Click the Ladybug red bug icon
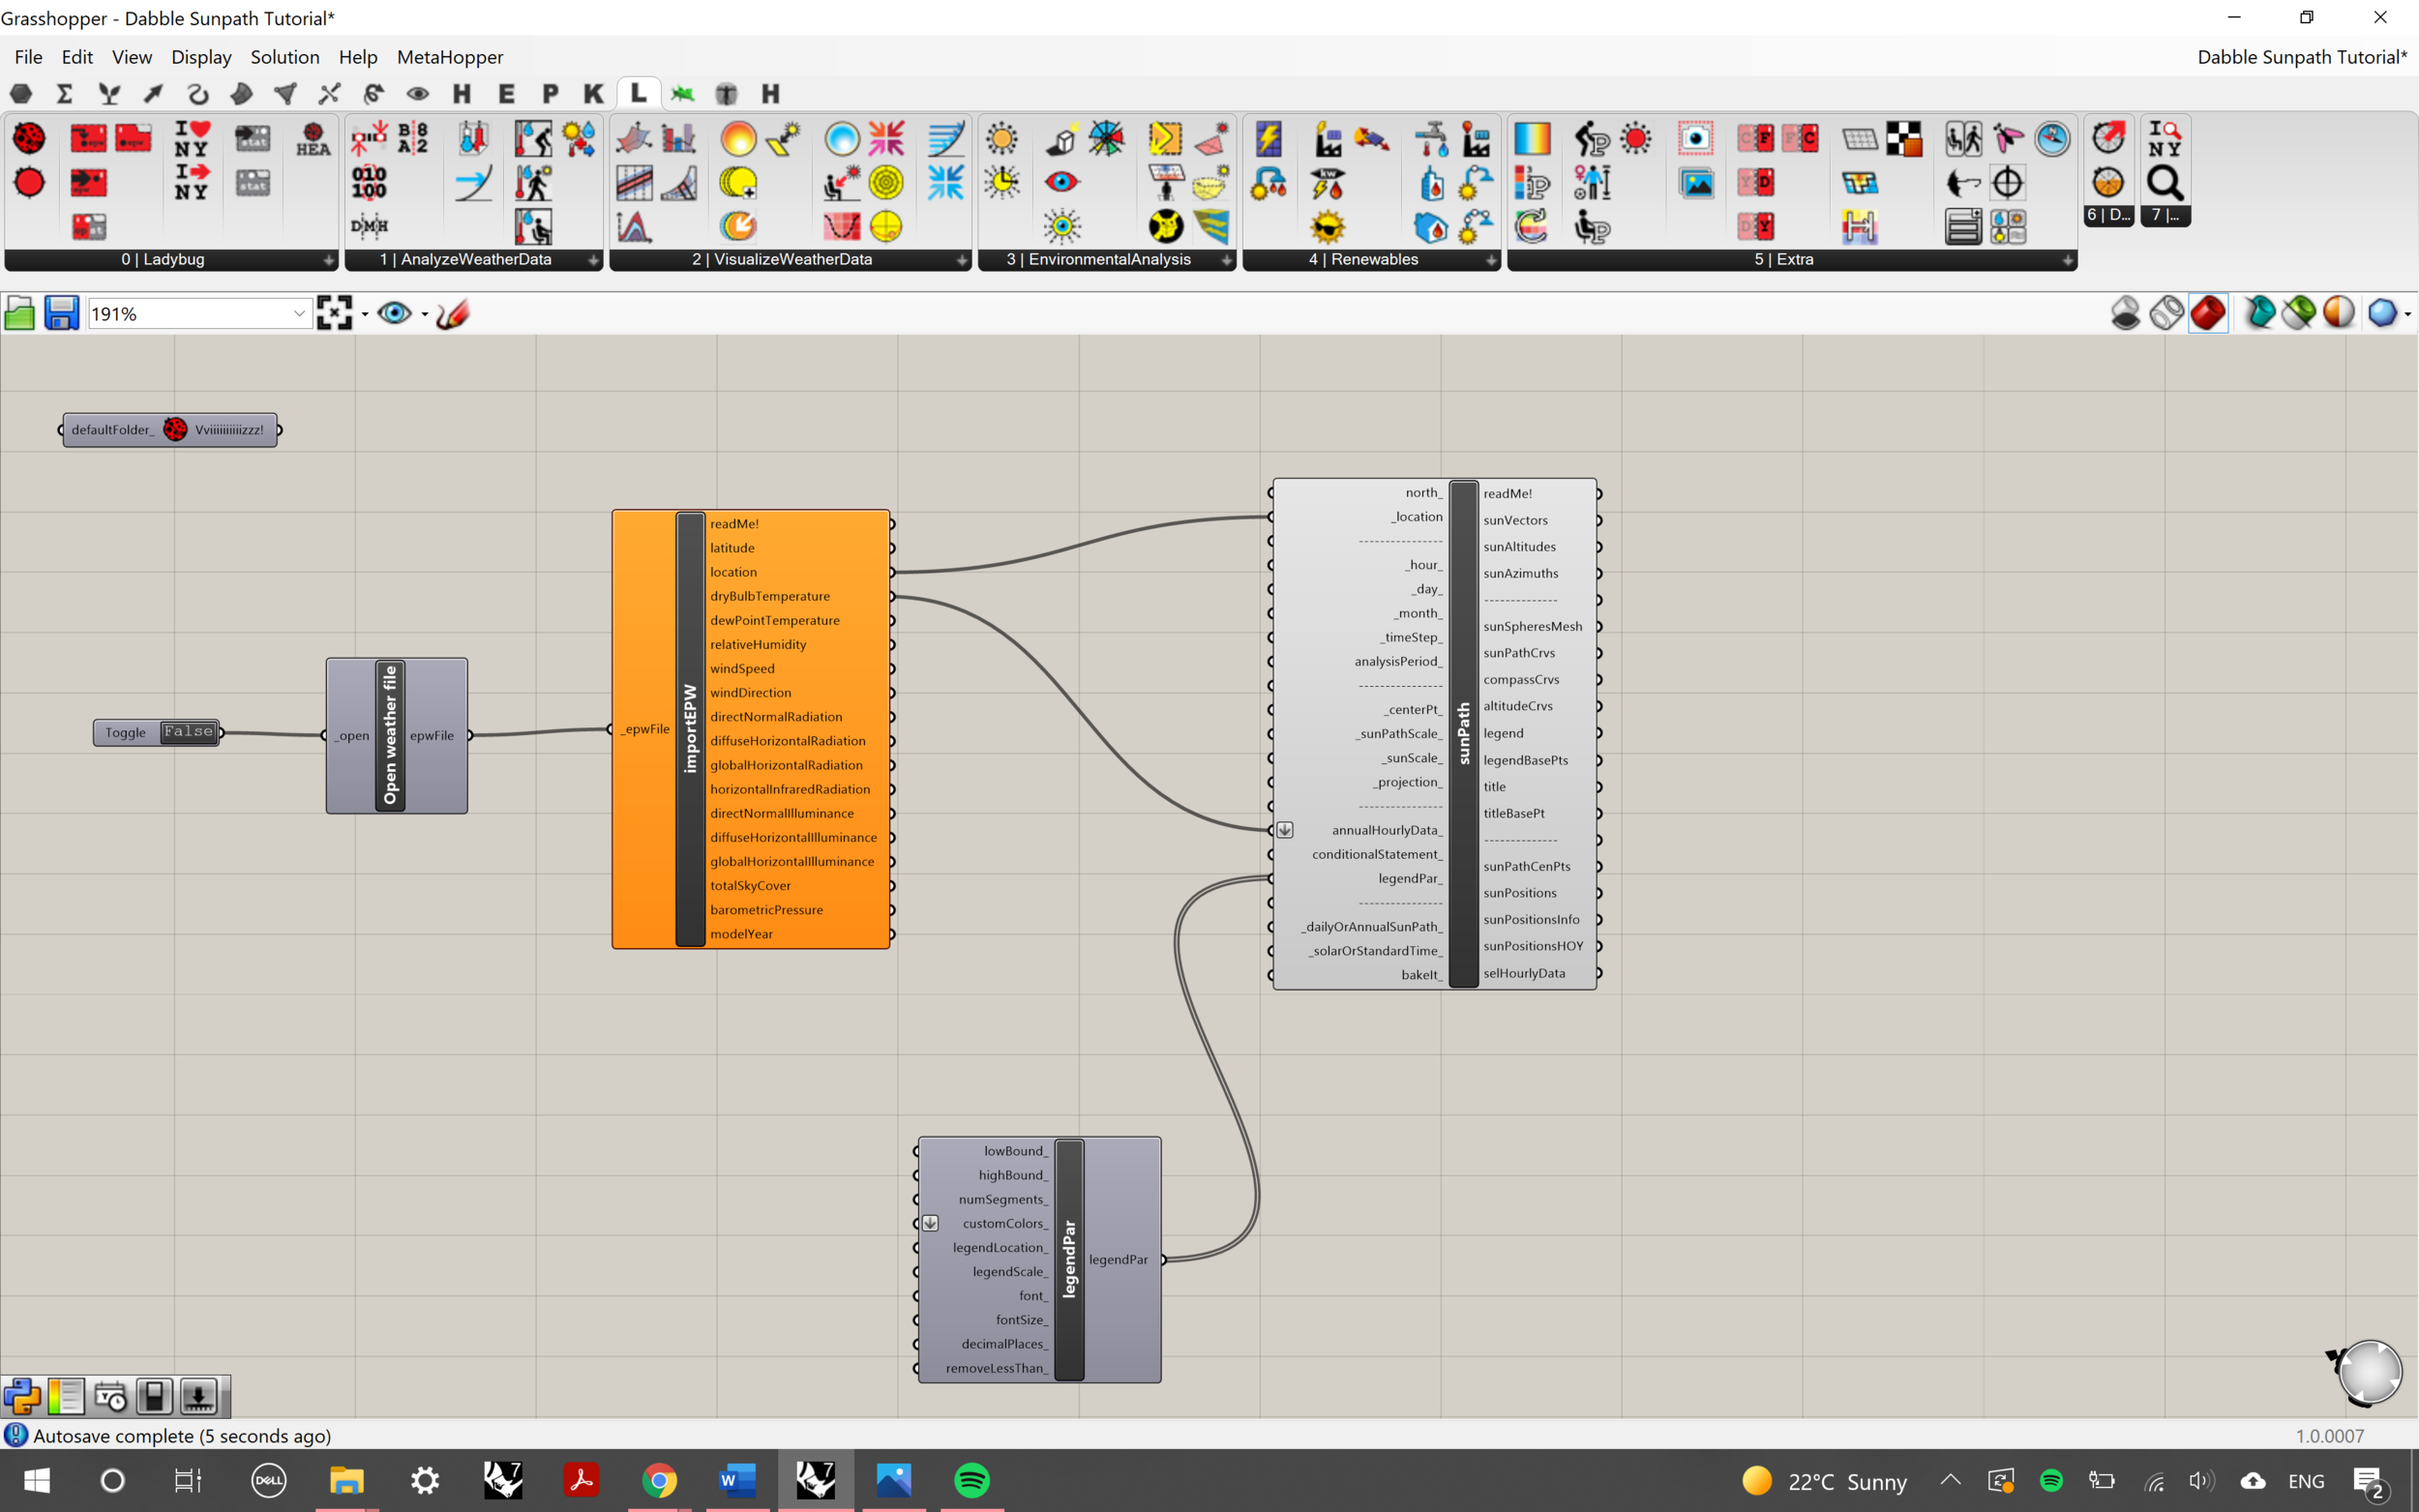This screenshot has height=1512, width=2419. pyautogui.click(x=29, y=138)
